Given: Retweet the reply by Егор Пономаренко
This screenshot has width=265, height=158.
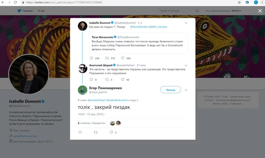Looking at the screenshot, I should 96,132.
